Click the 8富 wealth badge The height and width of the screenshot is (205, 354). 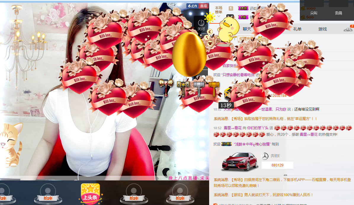243,17
